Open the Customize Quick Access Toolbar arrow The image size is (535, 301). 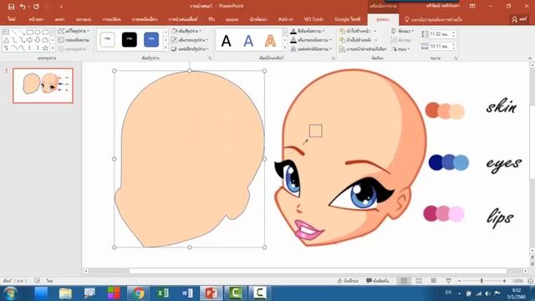tap(61, 7)
